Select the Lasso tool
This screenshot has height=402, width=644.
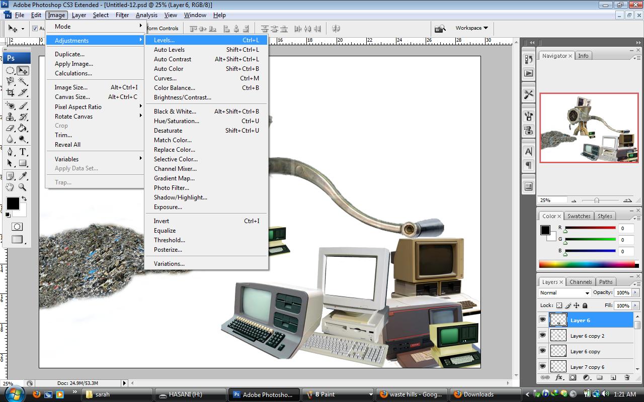coord(11,82)
